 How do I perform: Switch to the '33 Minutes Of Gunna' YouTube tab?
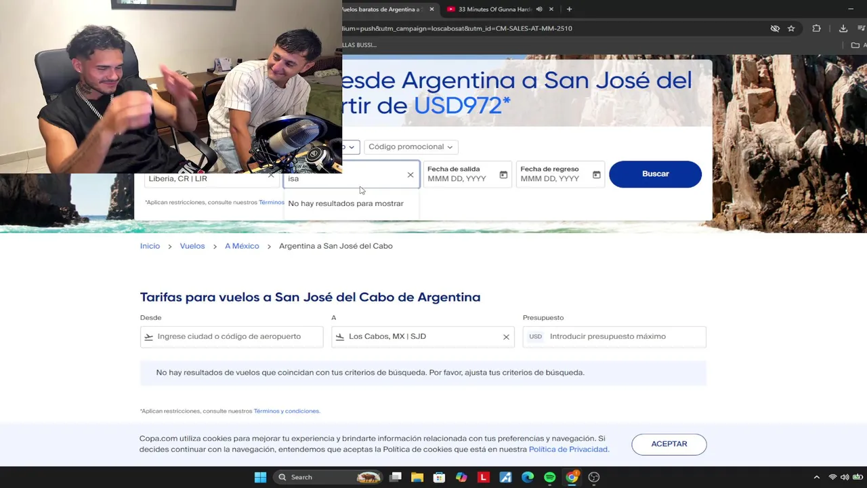494,9
